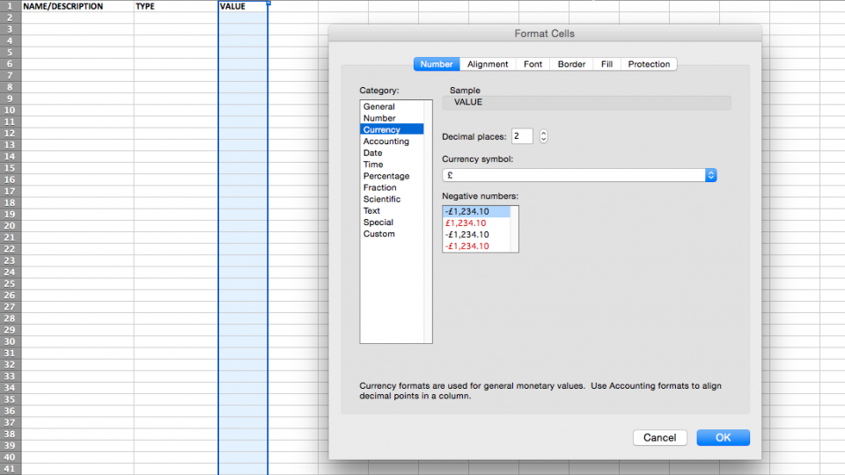
Task: Select General in Category list
Action: pos(392,106)
